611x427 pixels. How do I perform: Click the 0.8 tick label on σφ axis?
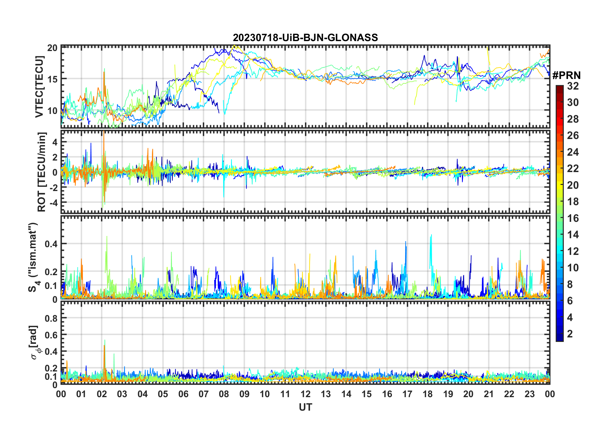tap(51, 318)
